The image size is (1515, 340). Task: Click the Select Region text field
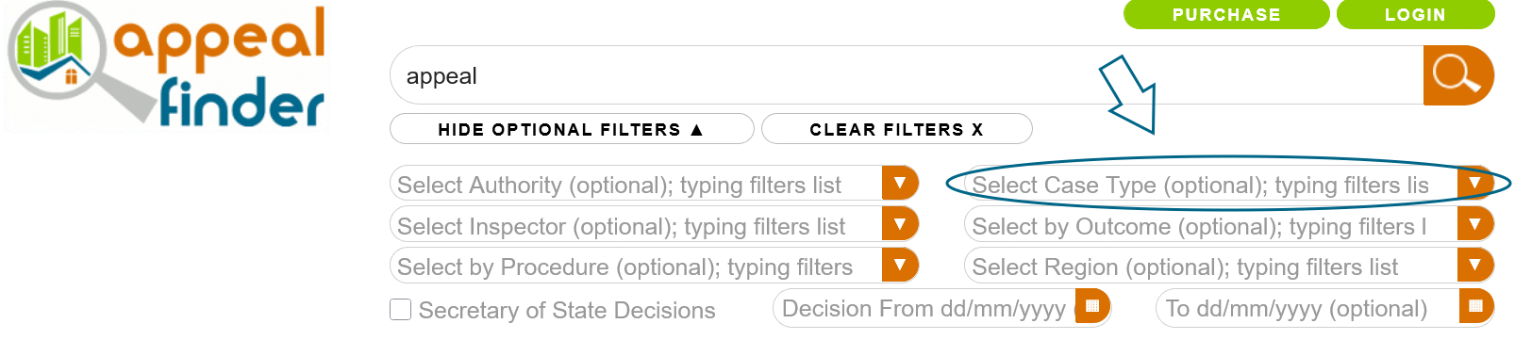(1211, 266)
